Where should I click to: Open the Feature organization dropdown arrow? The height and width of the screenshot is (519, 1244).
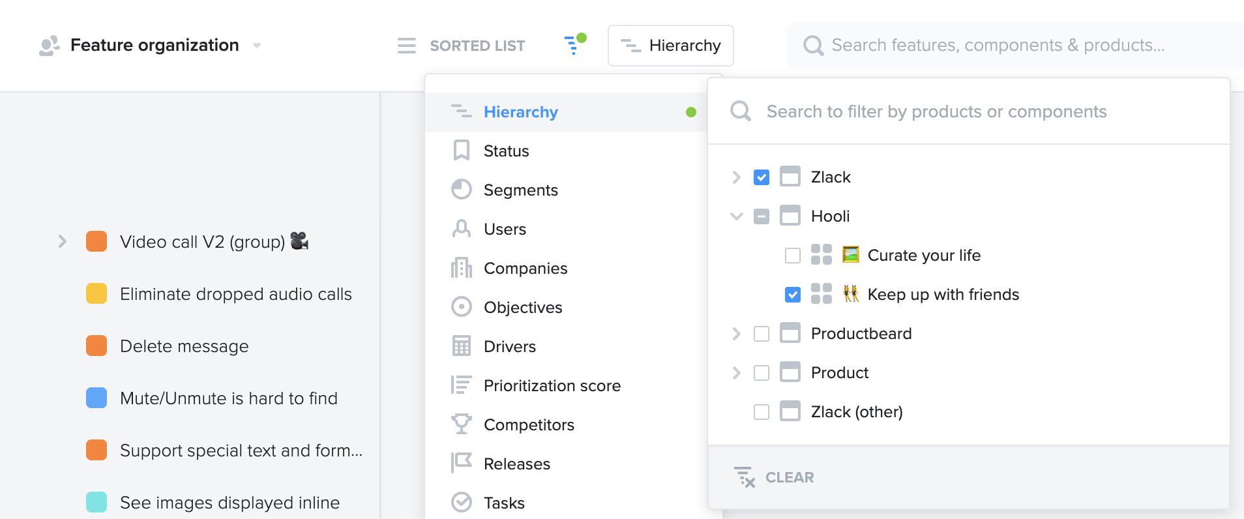257,46
